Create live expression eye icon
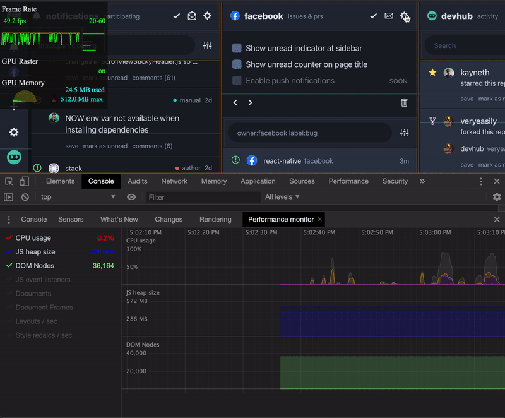This screenshot has width=505, height=418. 131,197
